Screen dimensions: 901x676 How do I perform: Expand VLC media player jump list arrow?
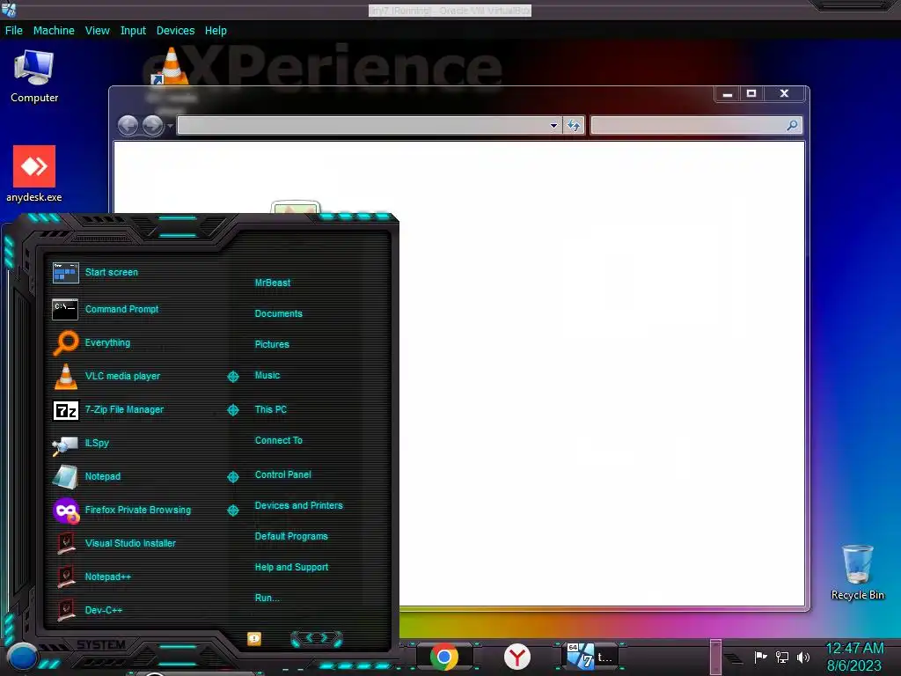233,377
